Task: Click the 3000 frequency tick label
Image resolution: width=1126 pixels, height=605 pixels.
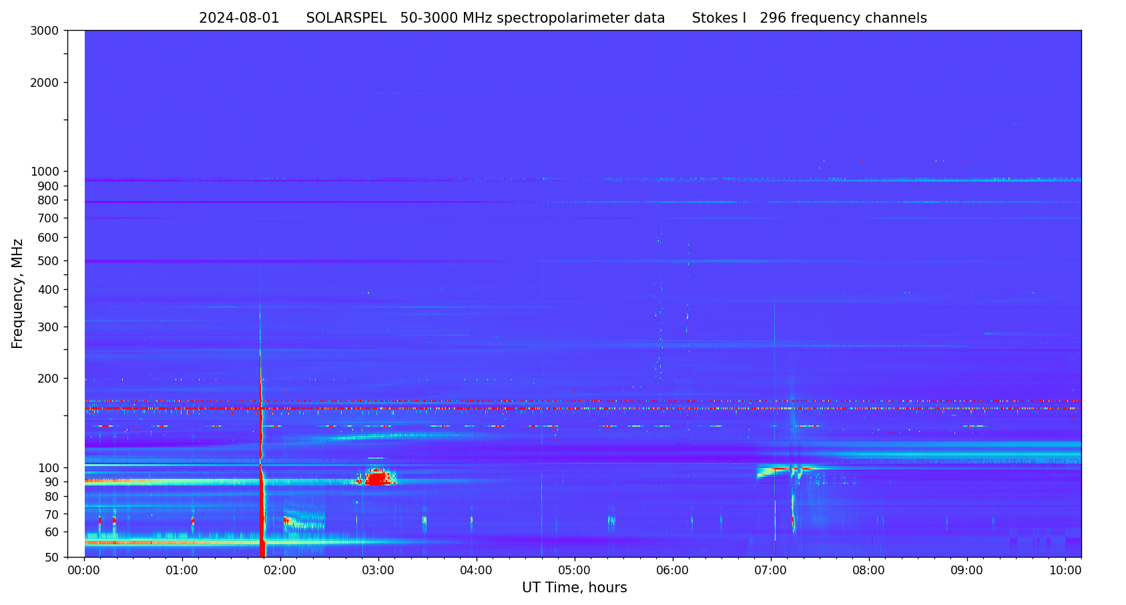Action: pos(45,31)
